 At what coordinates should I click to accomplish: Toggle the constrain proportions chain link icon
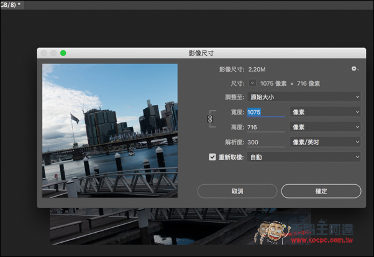tap(210, 118)
